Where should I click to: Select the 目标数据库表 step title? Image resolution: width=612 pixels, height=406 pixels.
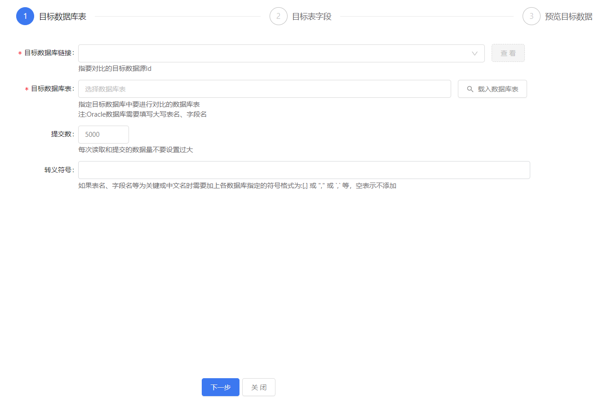(62, 17)
